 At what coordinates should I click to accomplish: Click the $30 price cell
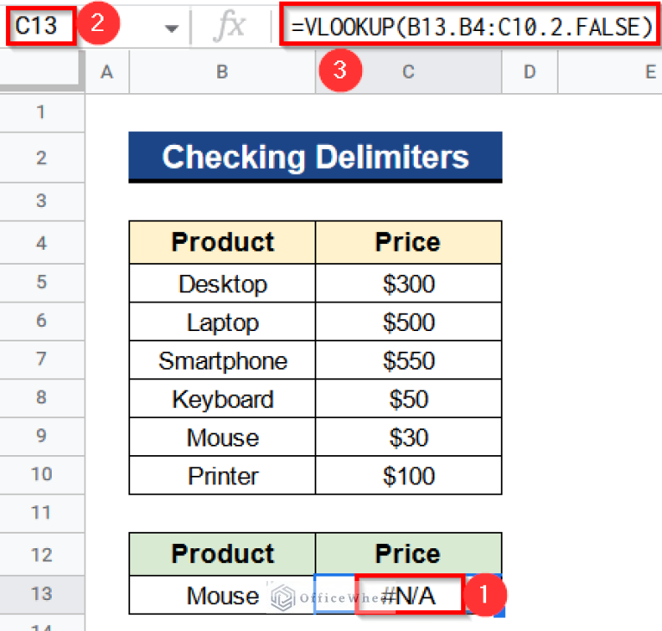click(408, 438)
